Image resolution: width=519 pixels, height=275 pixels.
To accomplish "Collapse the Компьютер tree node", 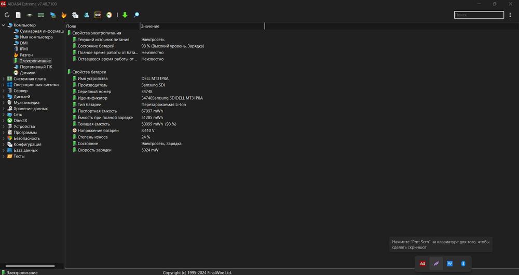I will tap(4, 25).
